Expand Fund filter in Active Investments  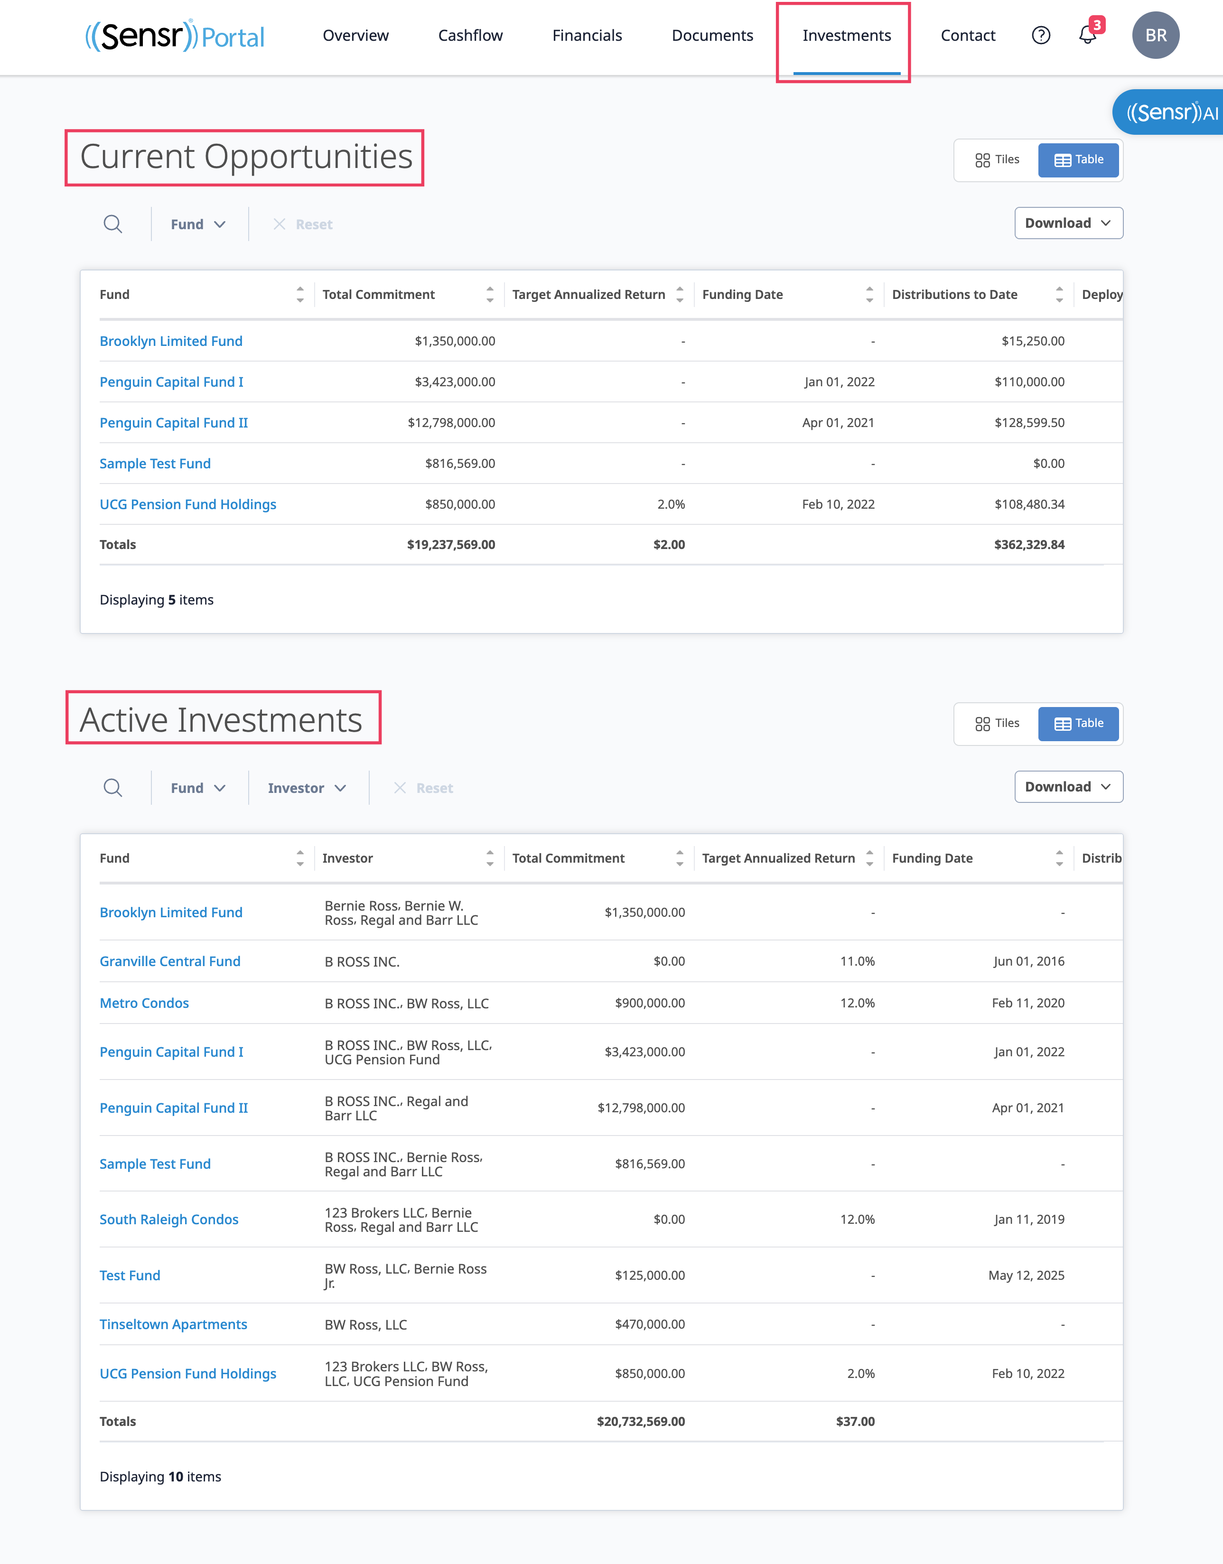(x=198, y=788)
